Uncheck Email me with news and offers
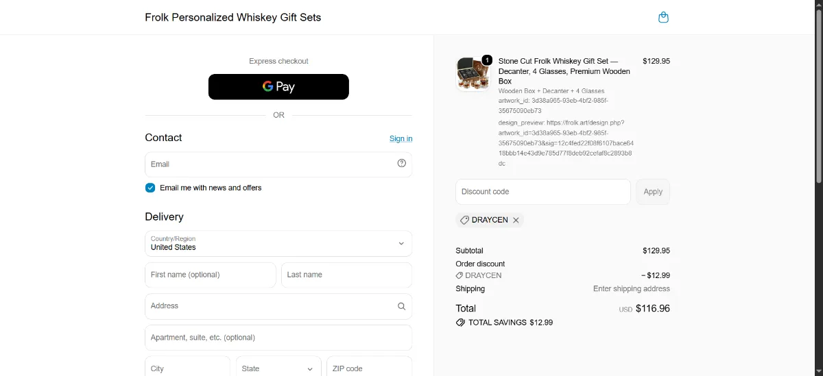Viewport: 823px width, 376px height. point(150,188)
